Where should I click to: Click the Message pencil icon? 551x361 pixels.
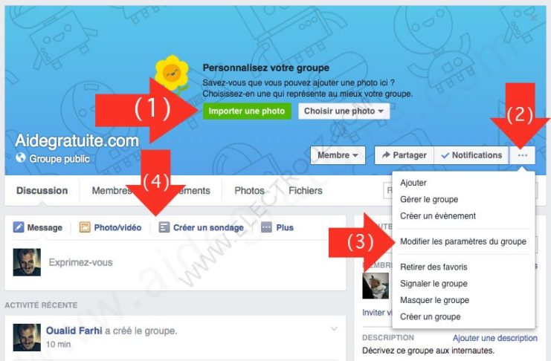pyautogui.click(x=19, y=227)
